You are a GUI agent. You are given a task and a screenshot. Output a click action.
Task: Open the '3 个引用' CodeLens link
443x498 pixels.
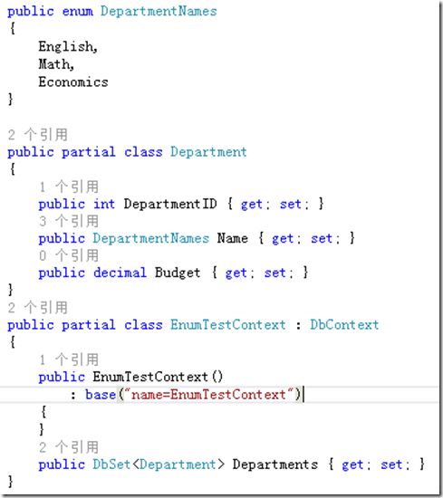(x=69, y=221)
